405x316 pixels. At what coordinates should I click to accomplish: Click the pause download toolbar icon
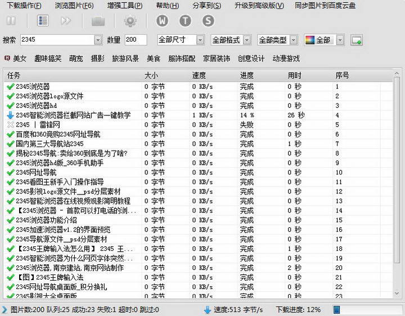click(x=11, y=21)
